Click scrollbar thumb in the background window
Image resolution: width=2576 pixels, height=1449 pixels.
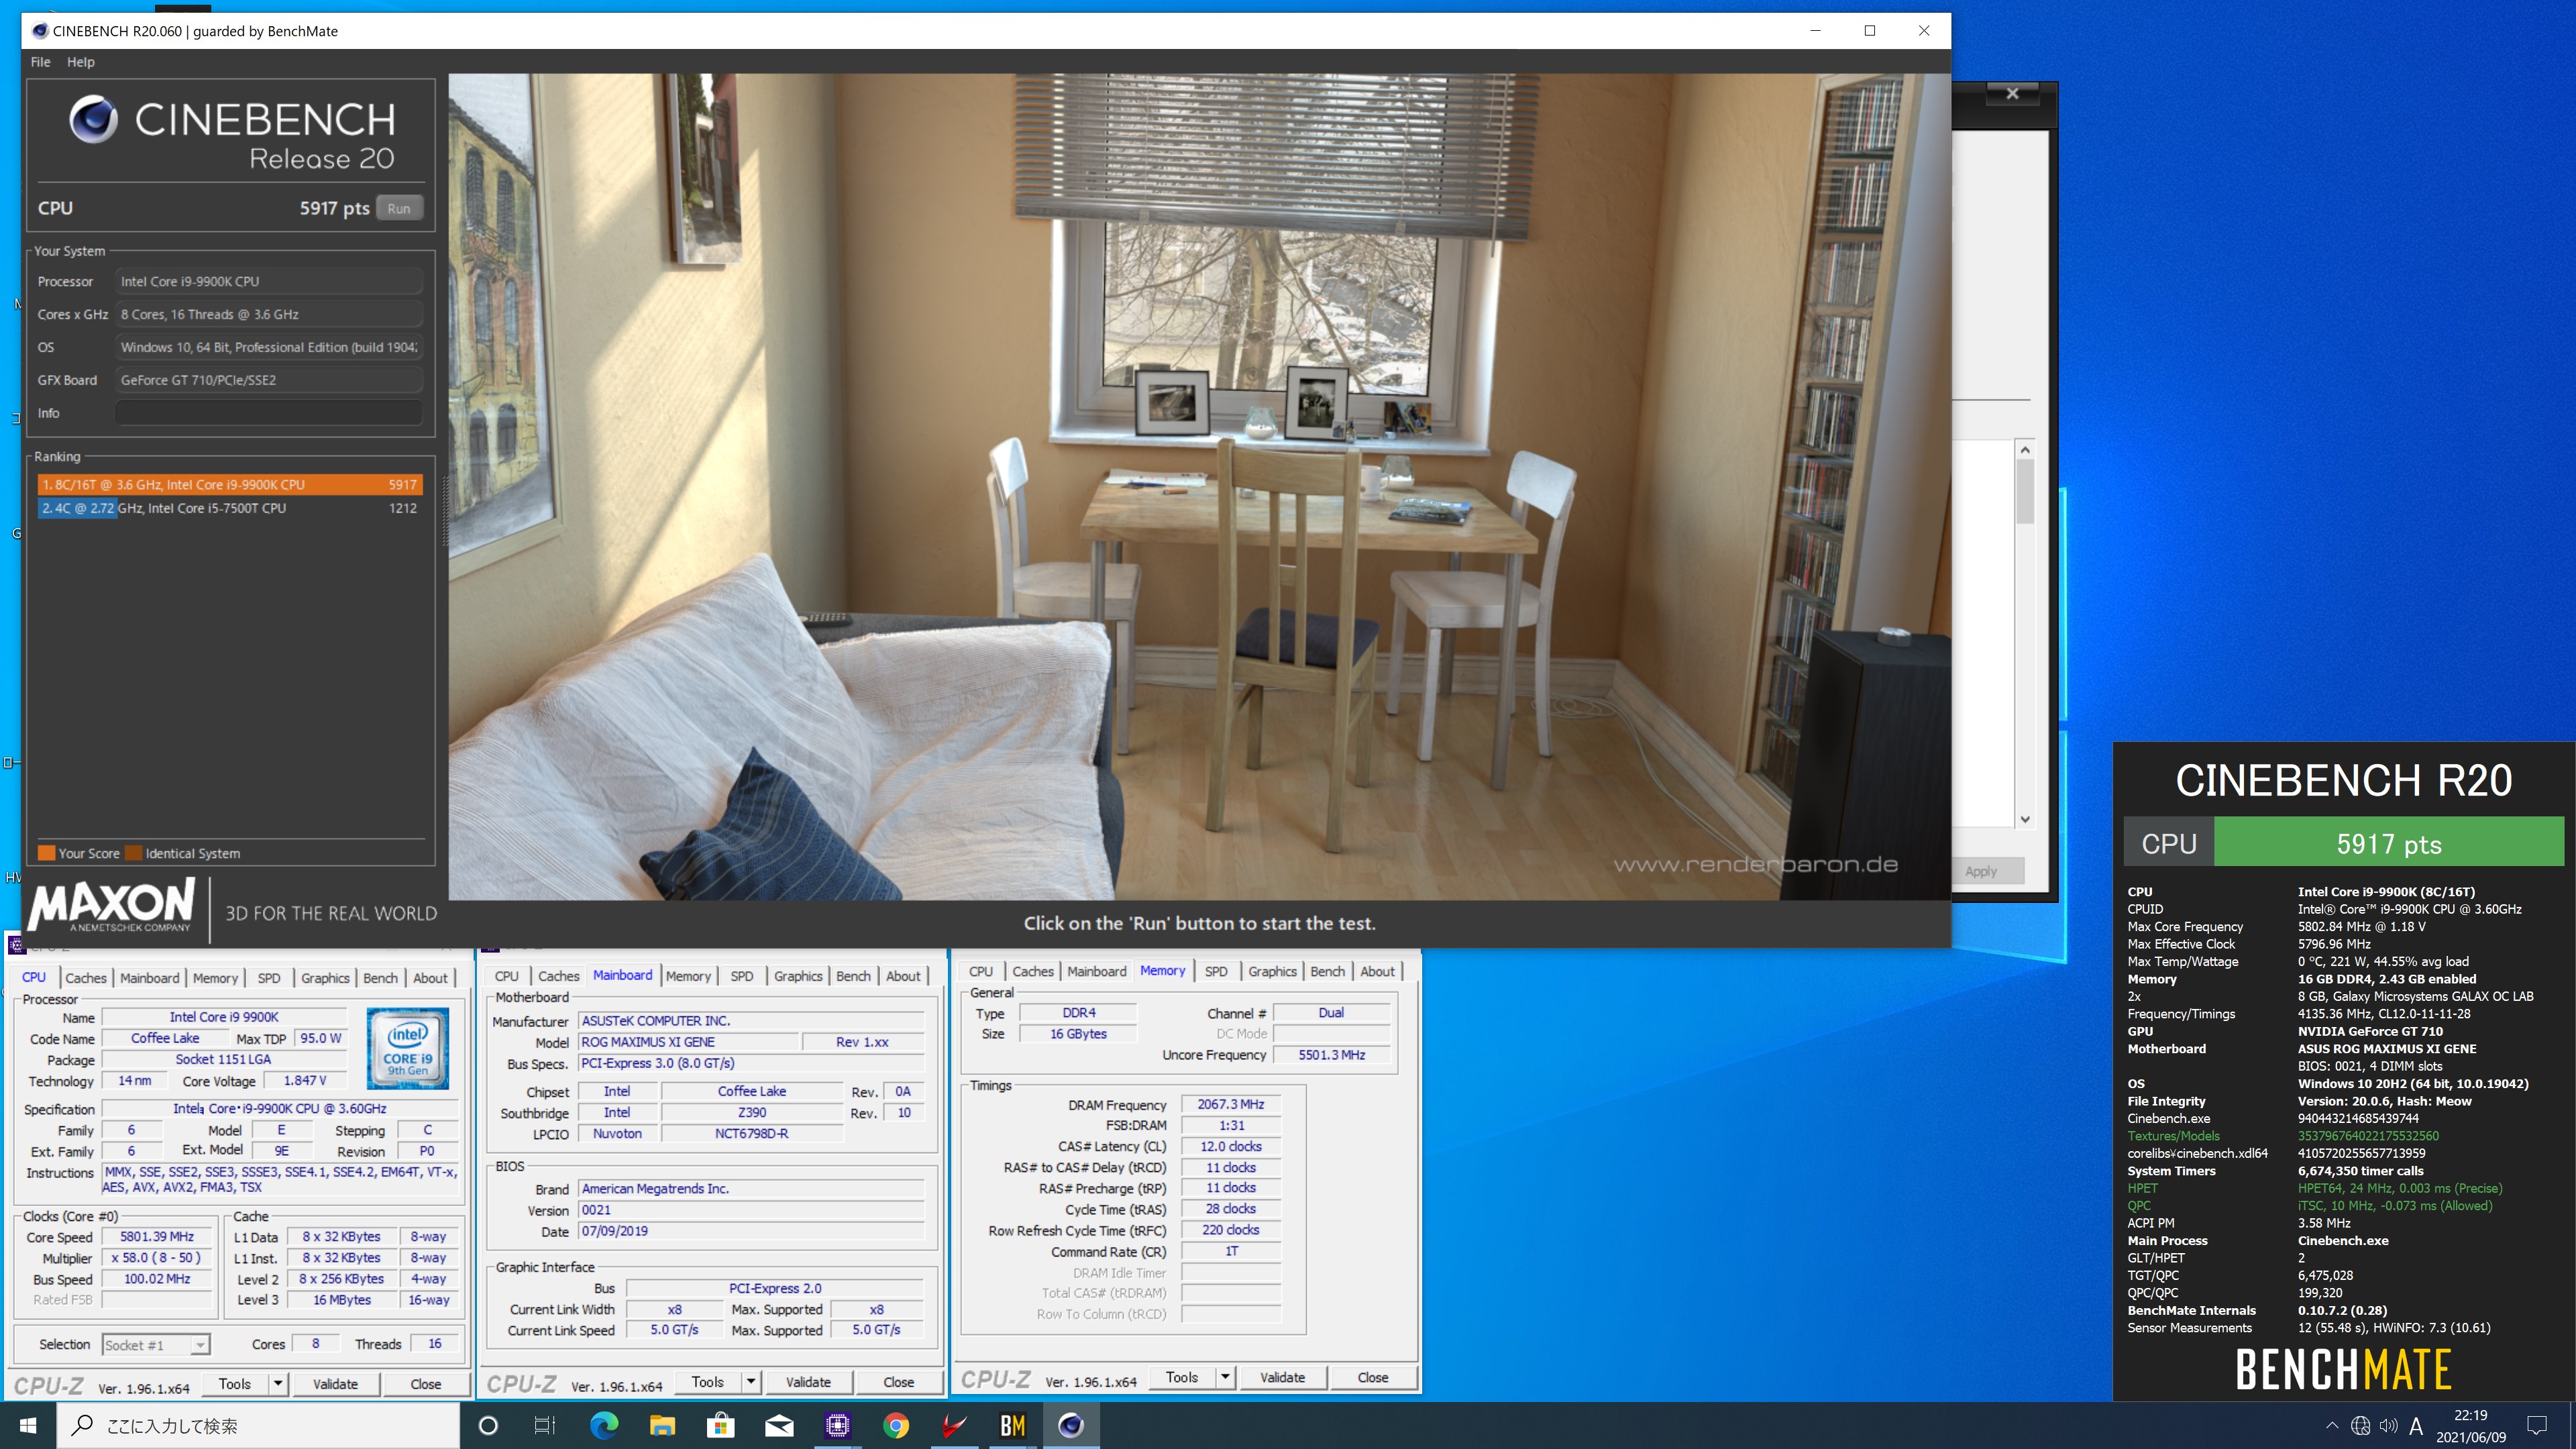click(x=2025, y=492)
